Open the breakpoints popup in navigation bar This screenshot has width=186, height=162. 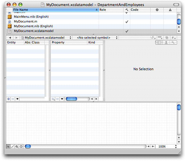pos(160,38)
